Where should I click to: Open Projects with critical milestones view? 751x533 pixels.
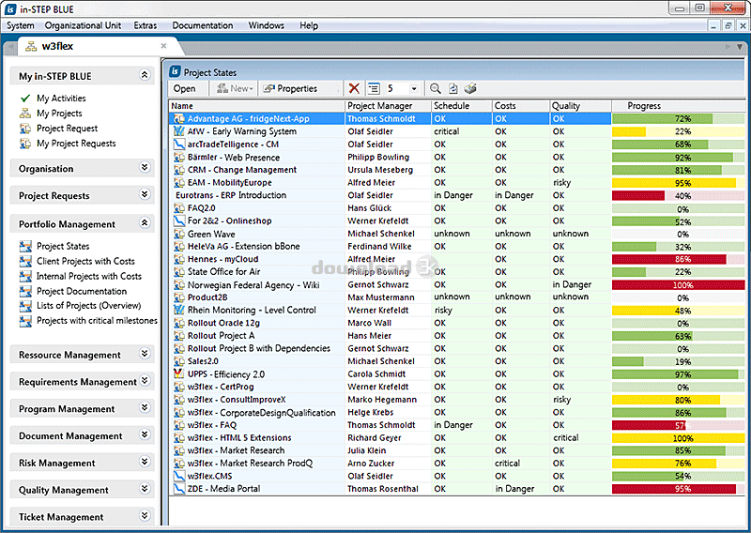97,321
